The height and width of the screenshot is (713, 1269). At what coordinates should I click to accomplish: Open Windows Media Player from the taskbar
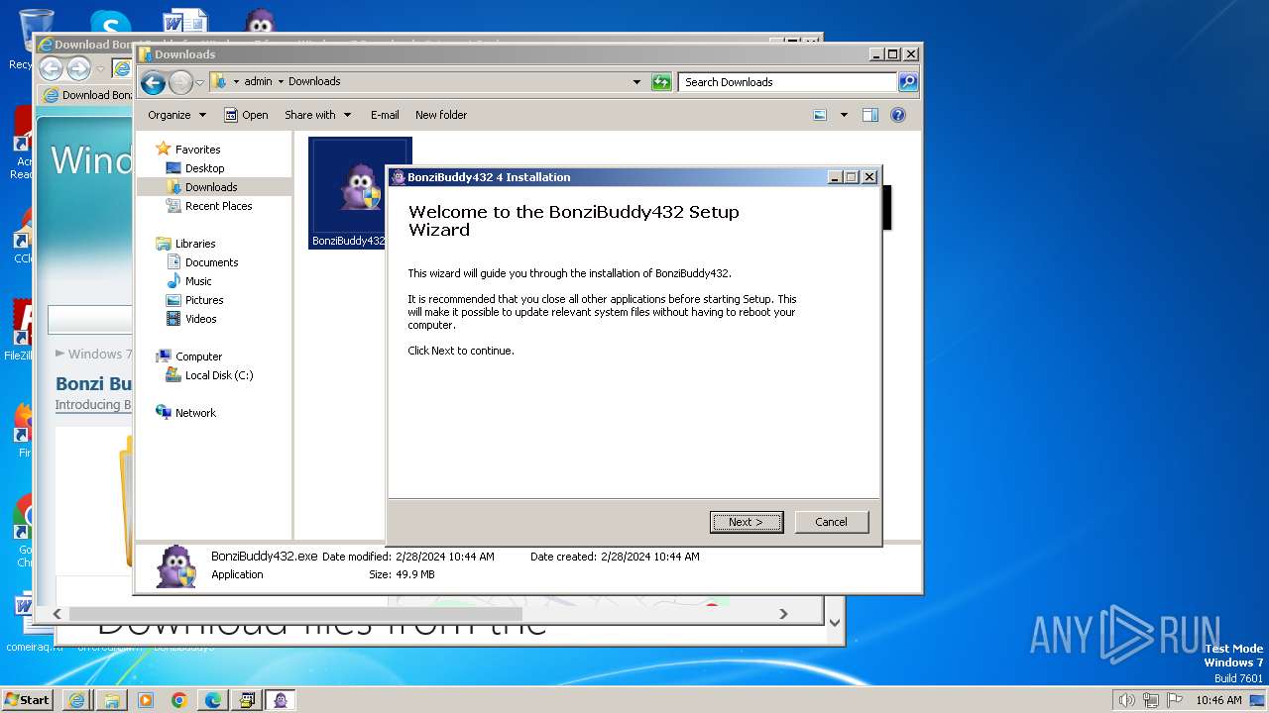[x=145, y=700]
